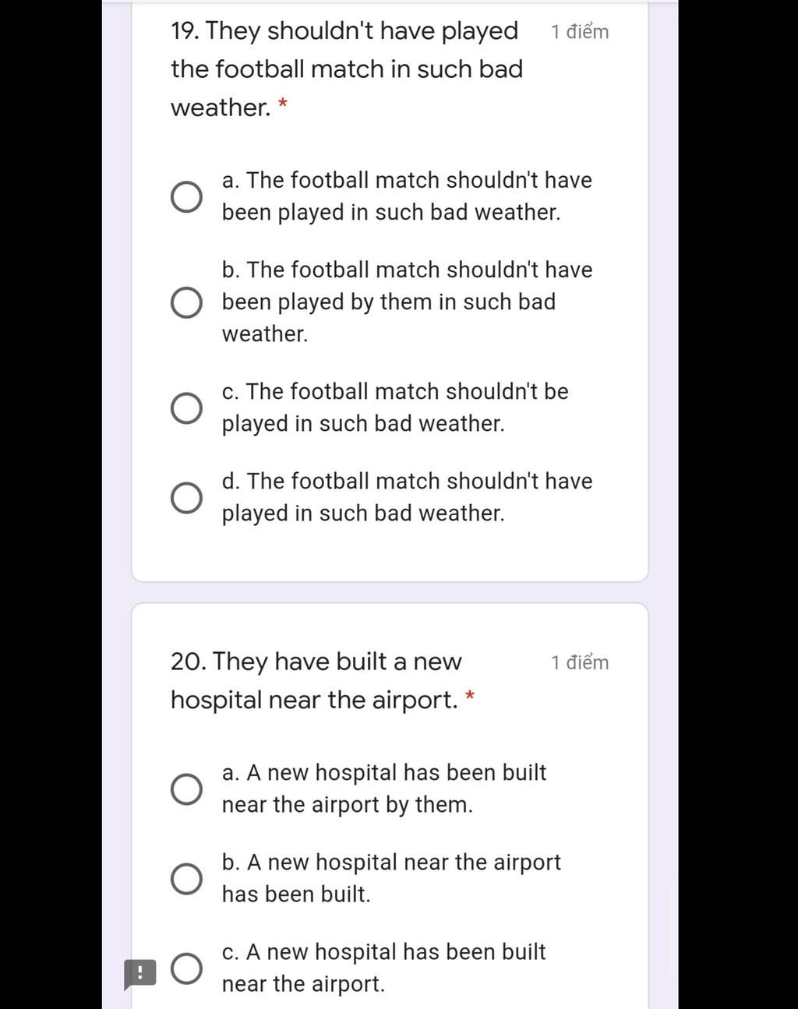Click answer text "hospital near the airport has been built"
The height and width of the screenshot is (1009, 798).
click(390, 878)
